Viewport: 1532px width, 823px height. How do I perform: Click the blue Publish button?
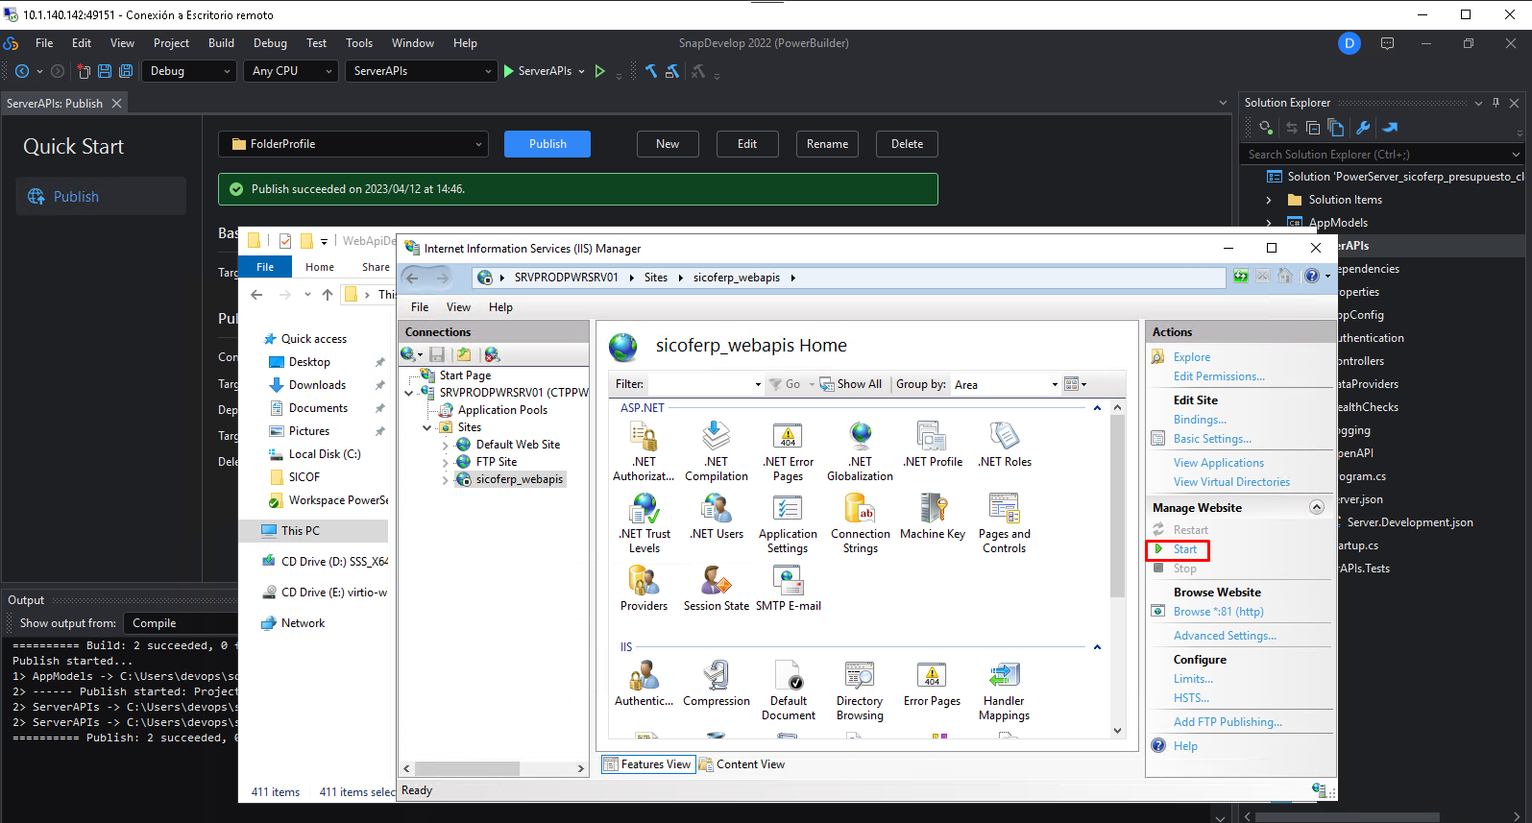[x=547, y=144]
